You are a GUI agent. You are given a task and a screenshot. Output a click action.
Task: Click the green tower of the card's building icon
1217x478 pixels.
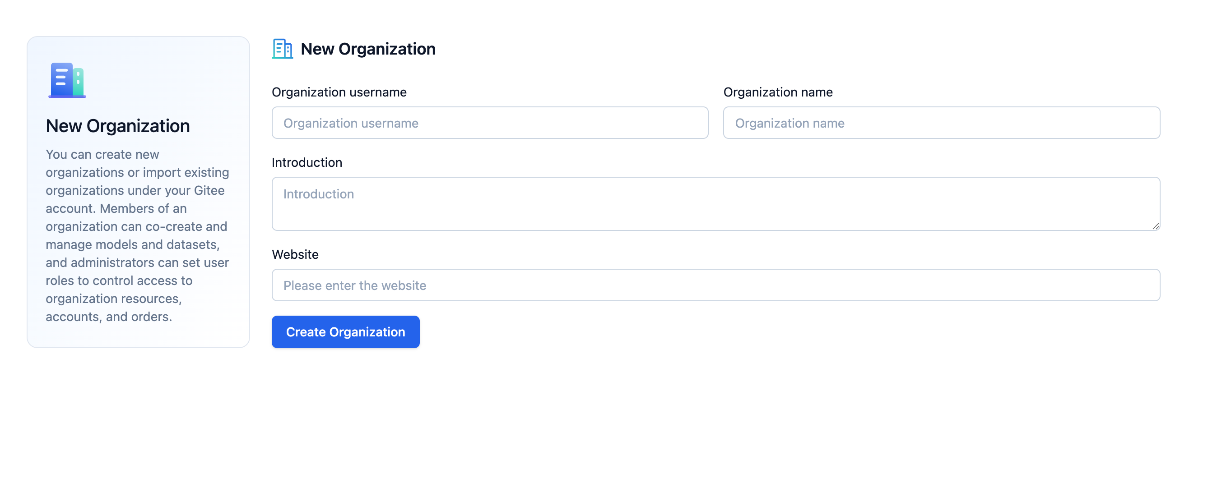(x=79, y=82)
